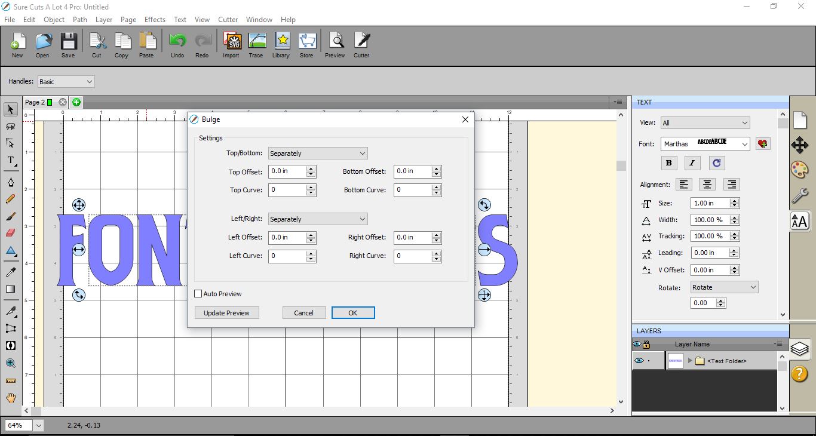Open the Trace image tool

tap(256, 45)
